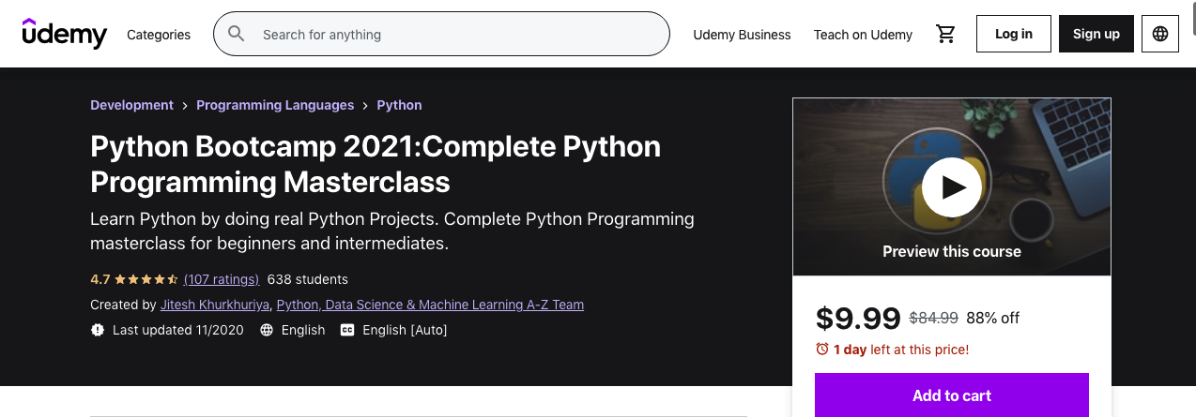Play the course preview video
This screenshot has width=1196, height=417.
click(952, 187)
